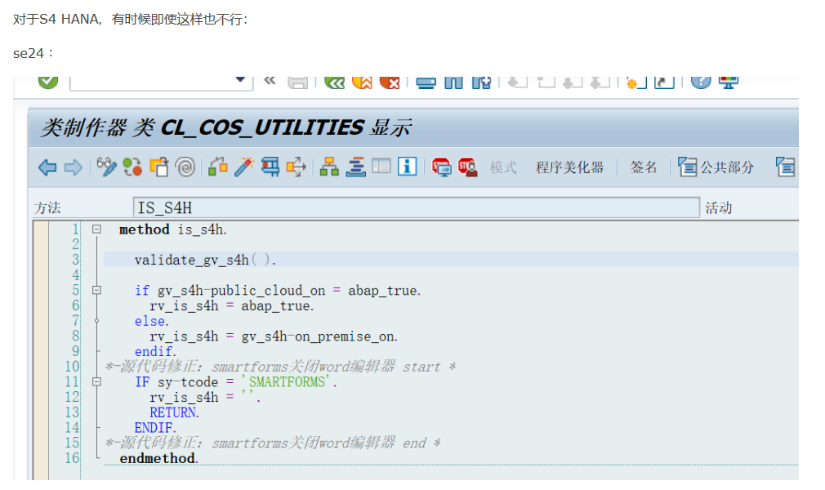This screenshot has width=825, height=490.
Task: Click the Find binoculars icon
Action: point(453,82)
